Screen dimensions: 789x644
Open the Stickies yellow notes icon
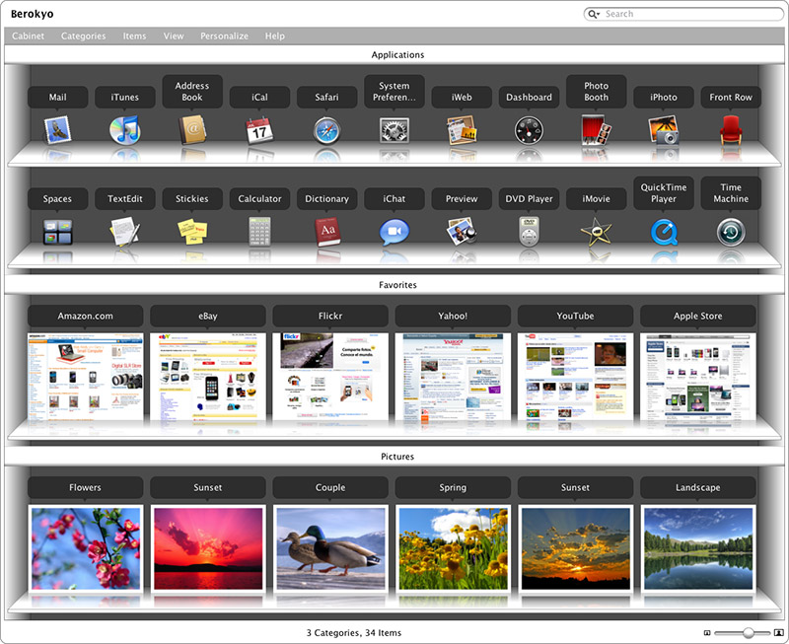point(191,232)
